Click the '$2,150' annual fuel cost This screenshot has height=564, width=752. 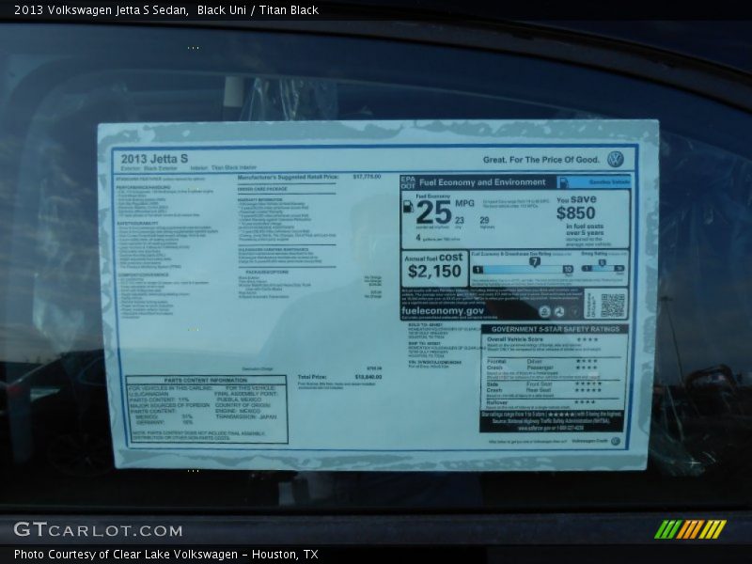click(x=434, y=272)
